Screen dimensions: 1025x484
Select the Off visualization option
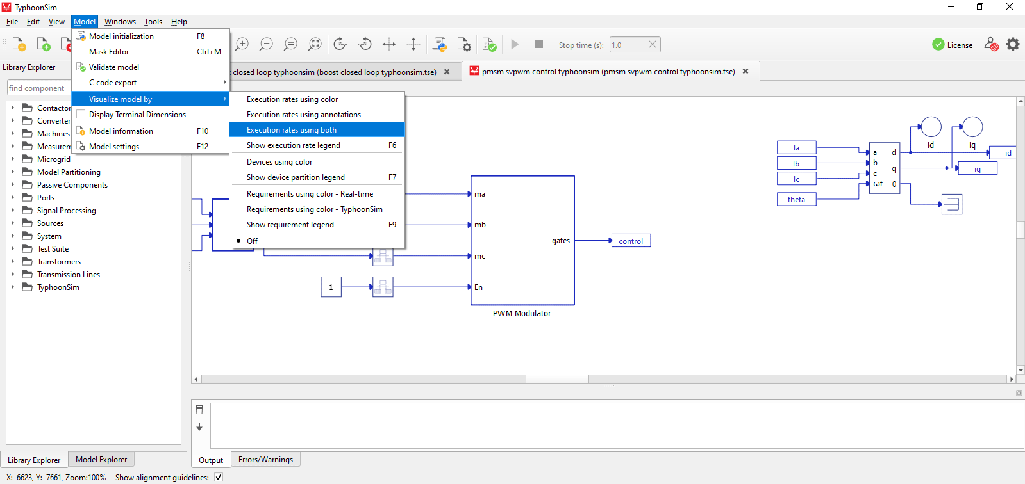pyautogui.click(x=253, y=241)
